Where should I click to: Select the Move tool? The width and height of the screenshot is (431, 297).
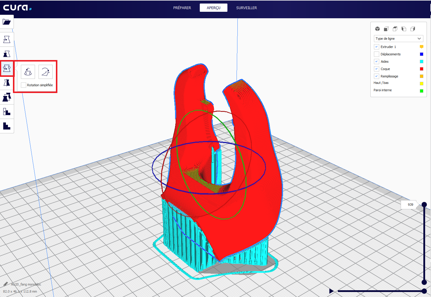7,39
